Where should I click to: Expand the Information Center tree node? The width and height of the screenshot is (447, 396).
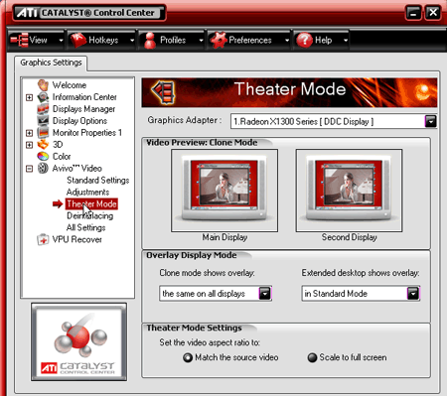point(29,97)
